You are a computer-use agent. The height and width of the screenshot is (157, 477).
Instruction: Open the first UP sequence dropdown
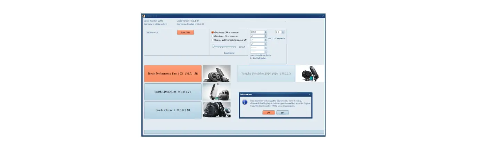pyautogui.click(x=258, y=36)
